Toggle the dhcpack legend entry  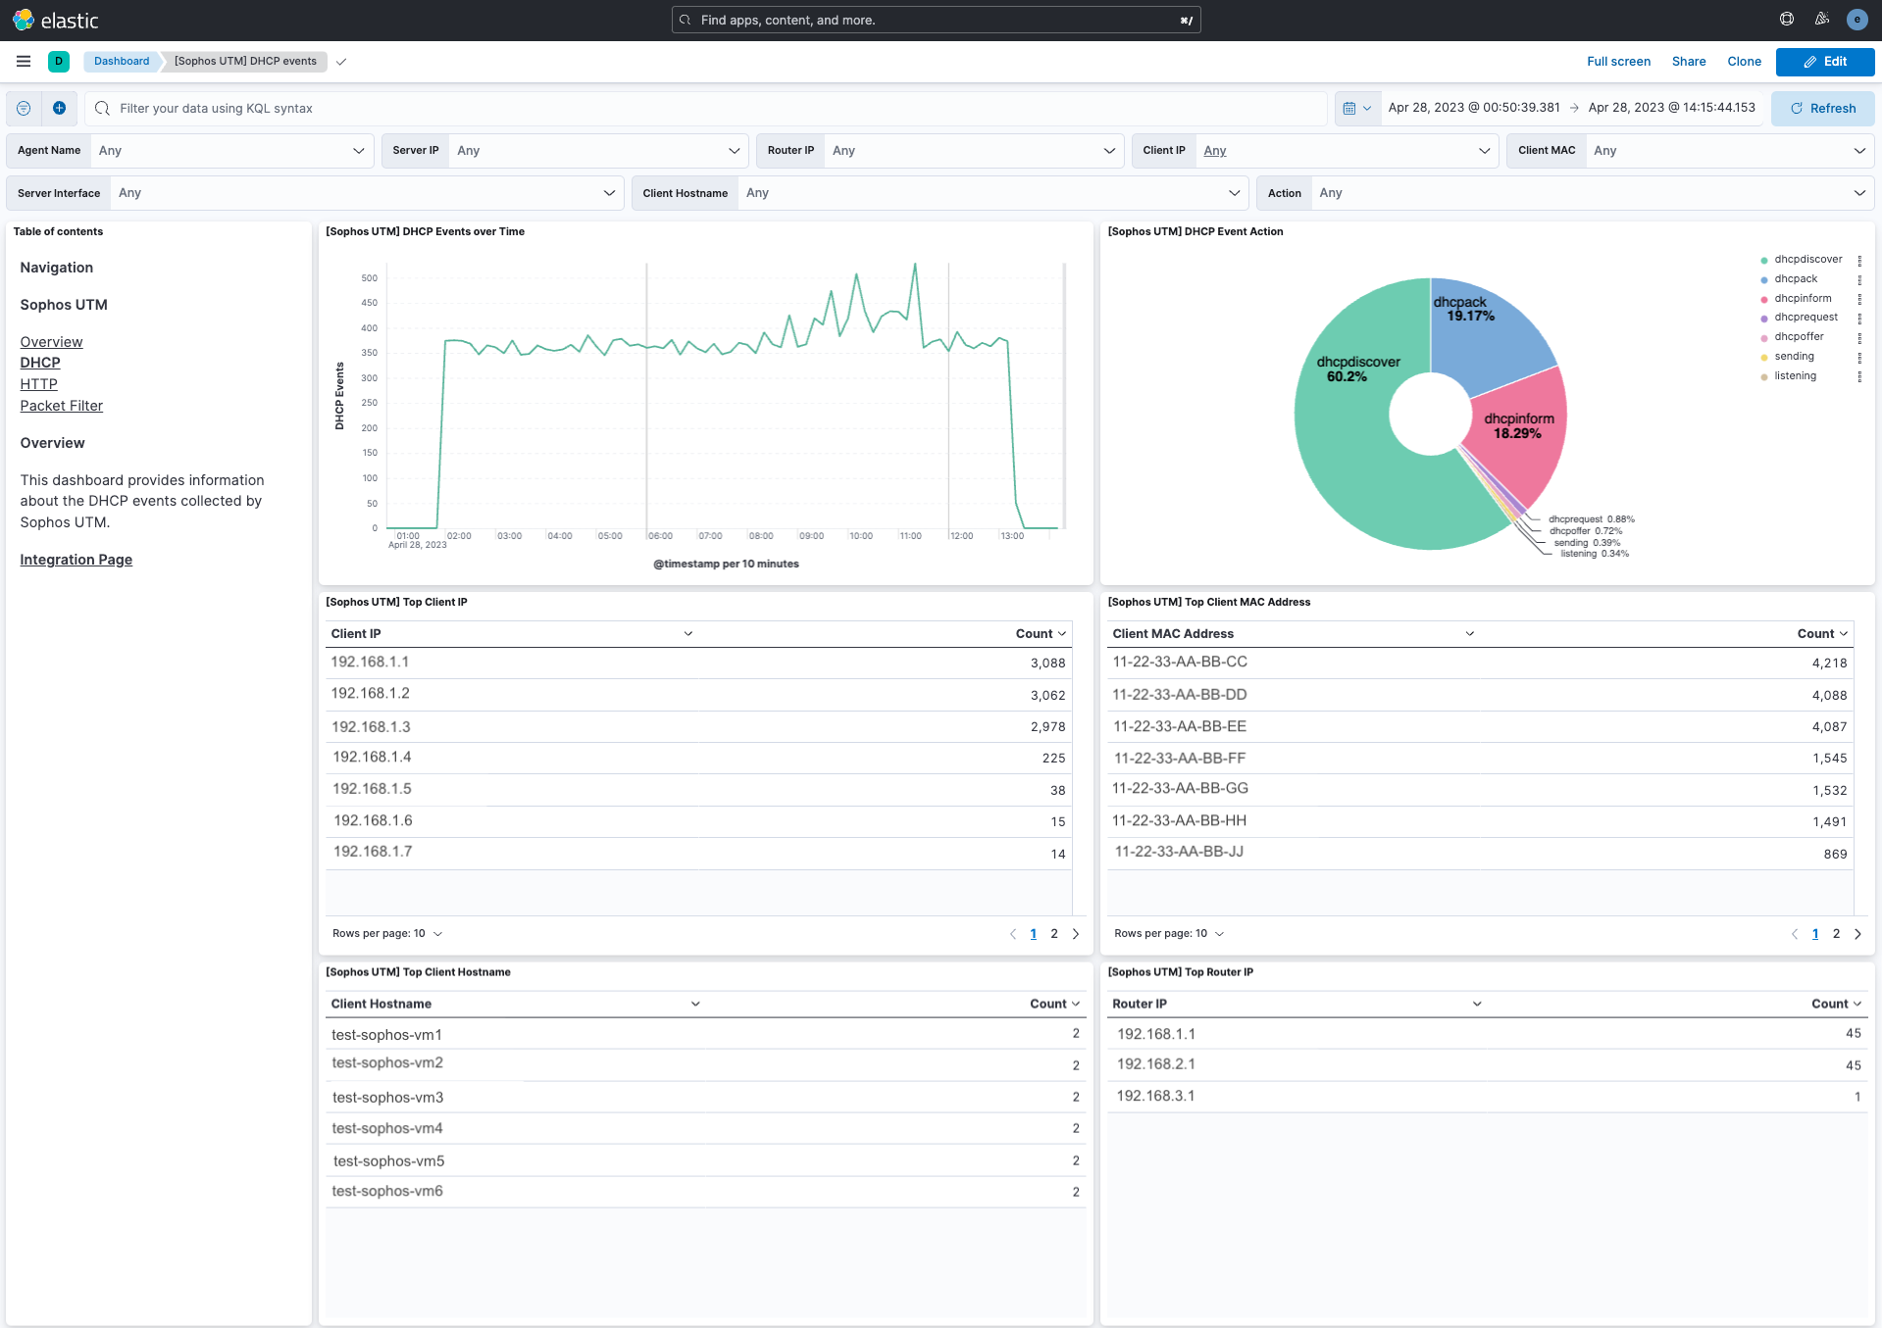pyautogui.click(x=1795, y=278)
